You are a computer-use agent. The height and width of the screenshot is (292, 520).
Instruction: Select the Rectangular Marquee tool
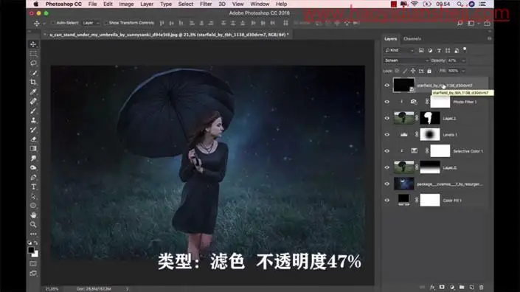coord(33,54)
